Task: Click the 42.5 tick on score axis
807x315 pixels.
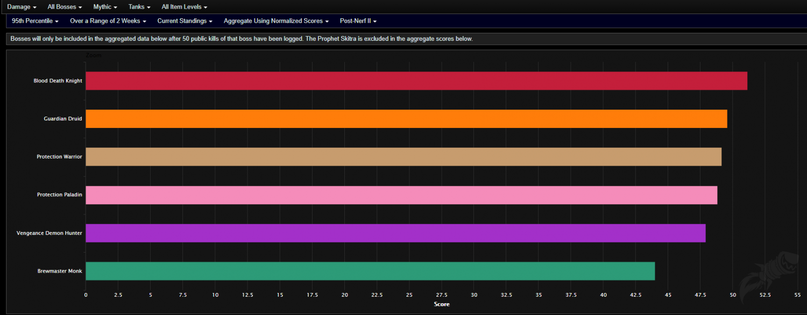Action: click(636, 295)
